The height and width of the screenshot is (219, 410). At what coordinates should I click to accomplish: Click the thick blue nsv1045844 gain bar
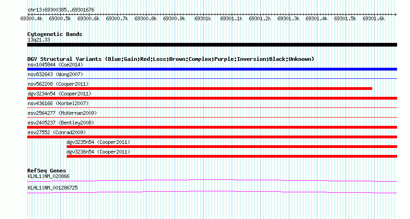pos(212,69)
